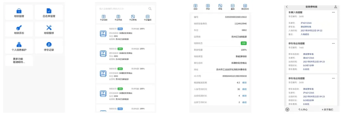This screenshot has width=342, height=114.
Task: Tap the 闭锁 icon in the detail screen toolbar
Action: (x=196, y=6)
